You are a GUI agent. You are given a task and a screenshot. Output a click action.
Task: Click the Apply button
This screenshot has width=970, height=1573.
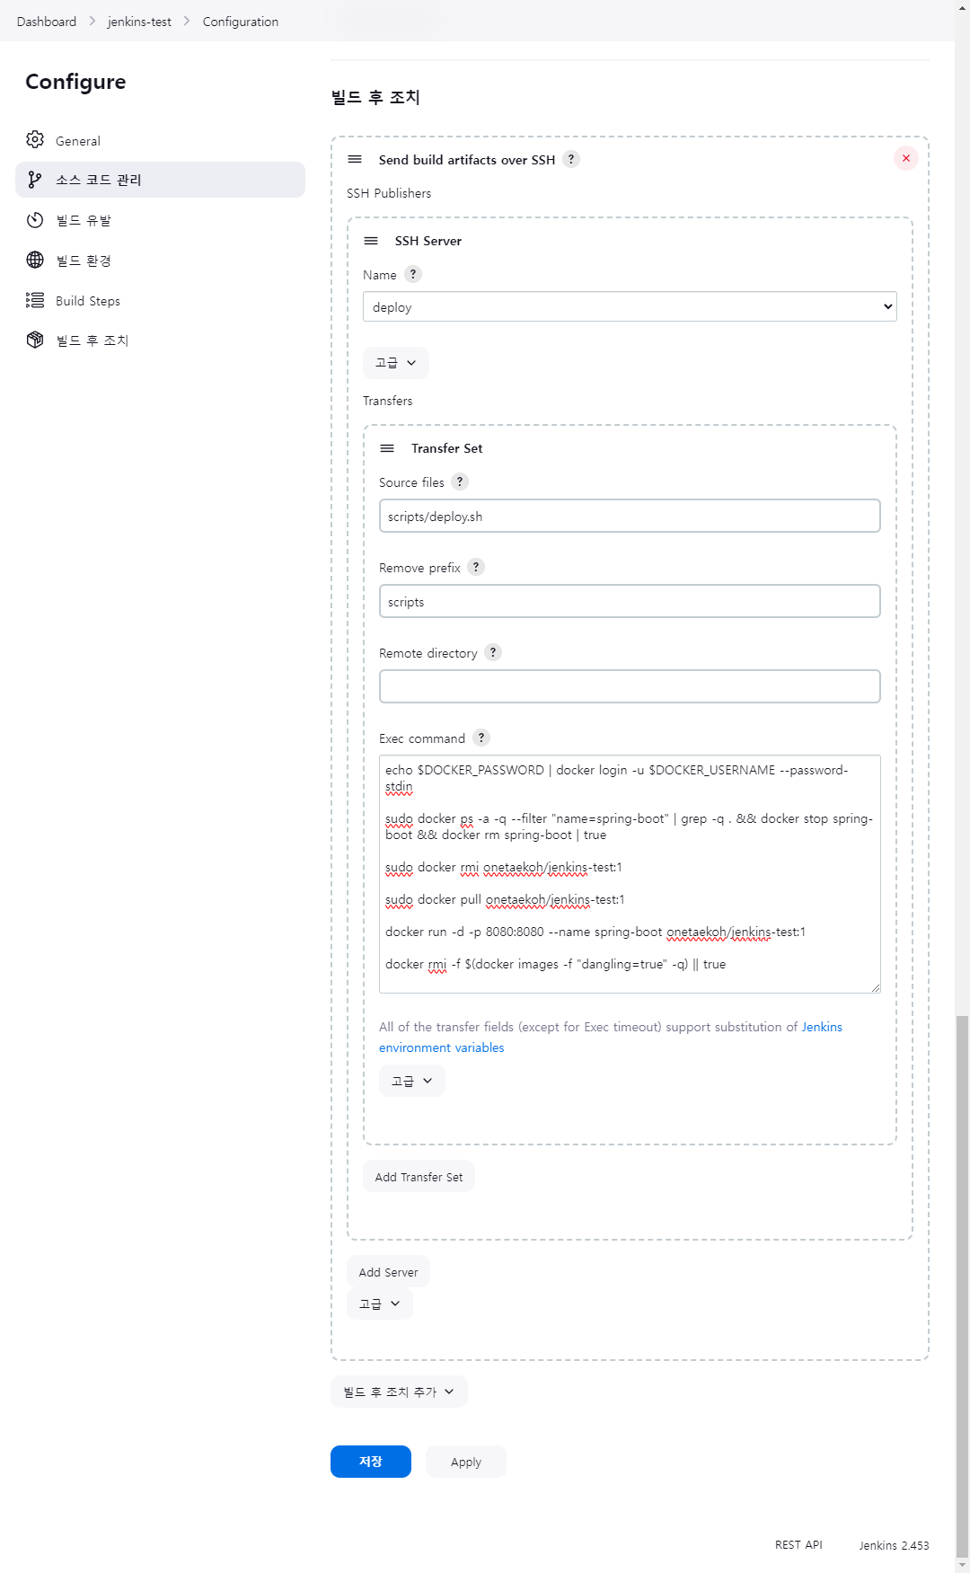[465, 1462]
